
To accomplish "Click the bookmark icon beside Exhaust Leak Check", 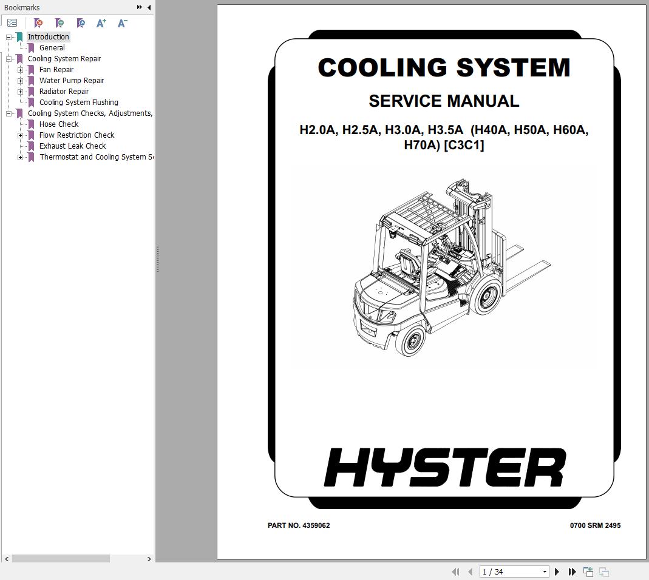I will coord(31,146).
